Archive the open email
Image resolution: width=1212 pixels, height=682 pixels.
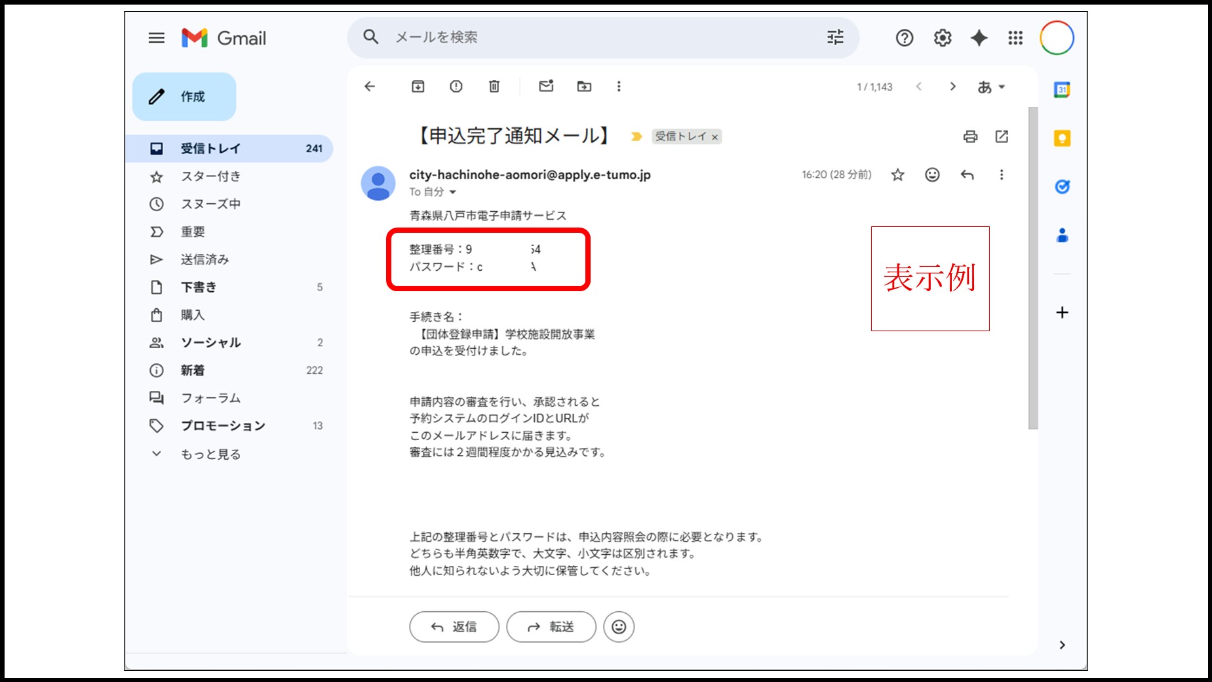click(x=418, y=86)
